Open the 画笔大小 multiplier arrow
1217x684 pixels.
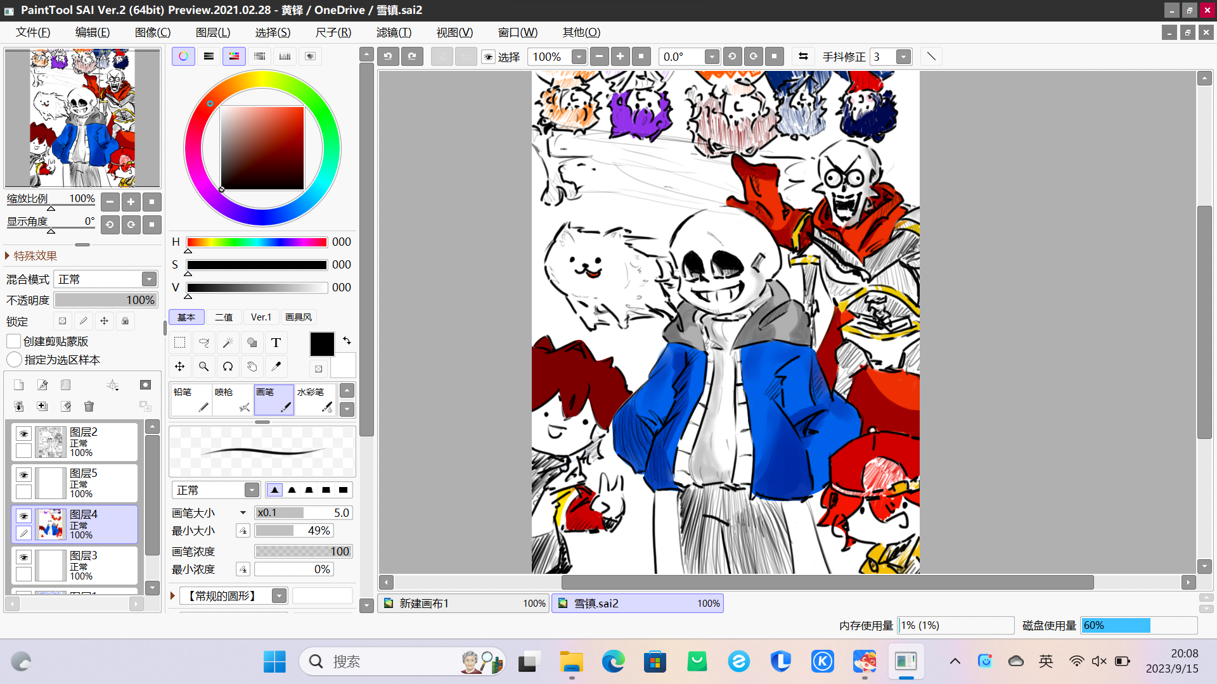tap(243, 513)
